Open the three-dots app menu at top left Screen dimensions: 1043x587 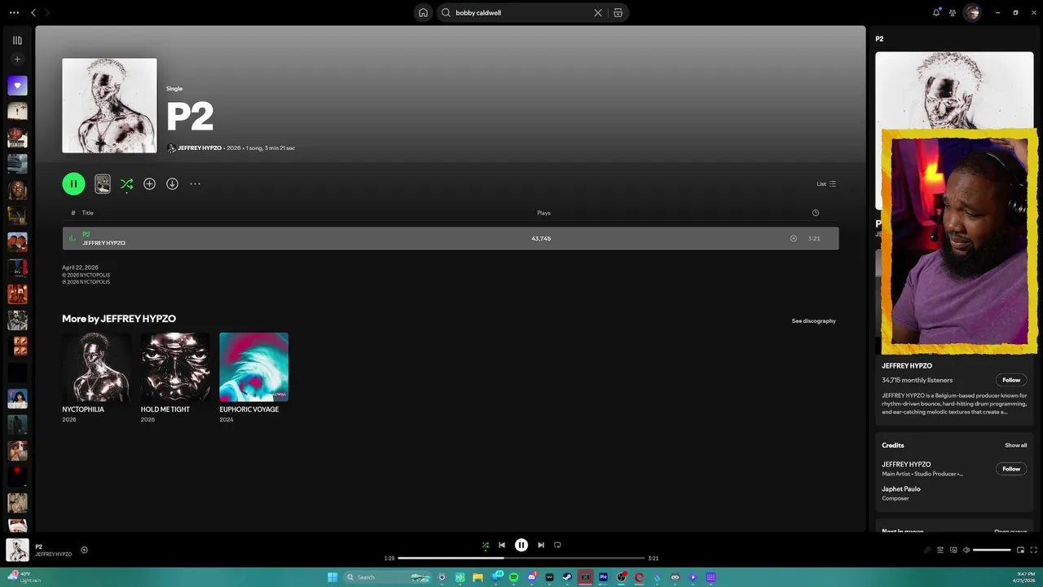click(14, 12)
